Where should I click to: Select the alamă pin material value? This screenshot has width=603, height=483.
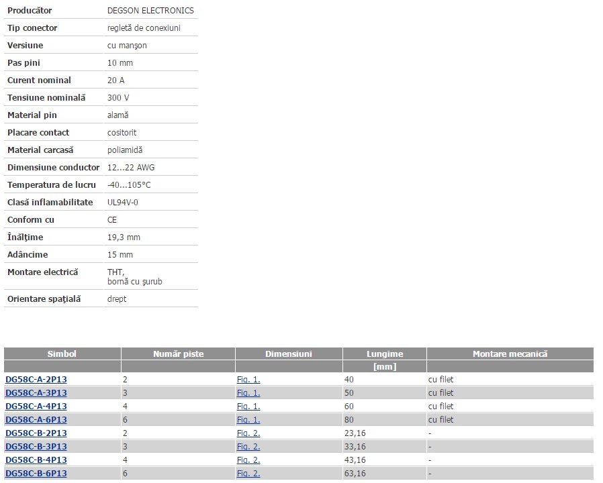(118, 115)
